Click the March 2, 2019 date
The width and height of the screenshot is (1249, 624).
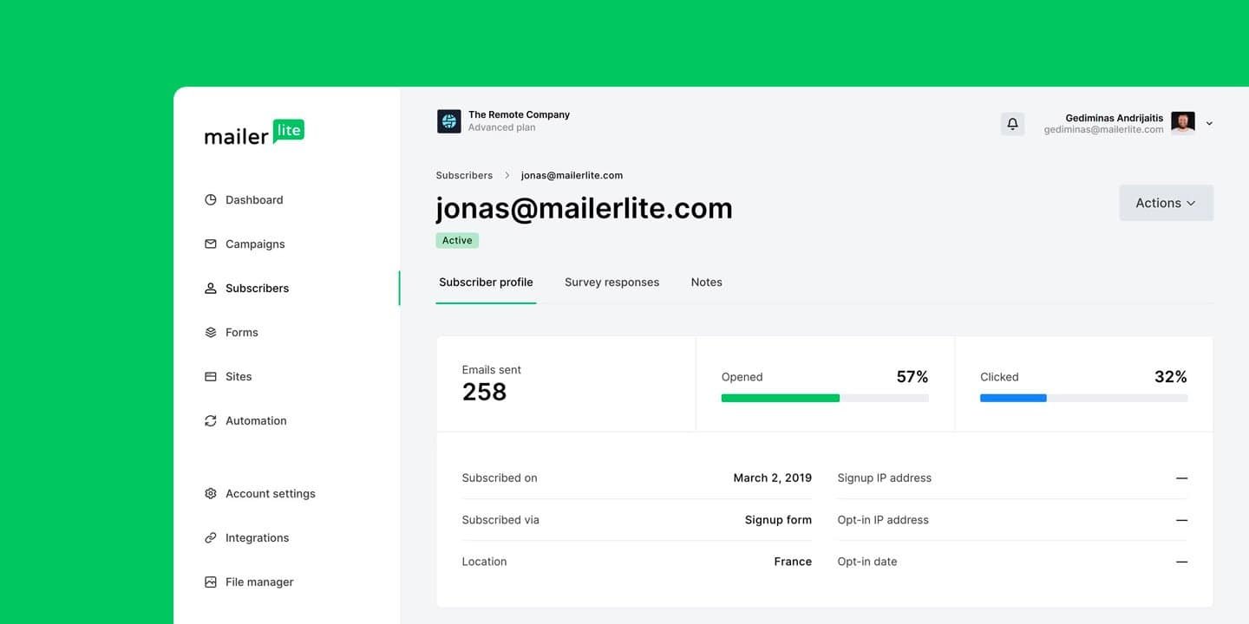pyautogui.click(x=773, y=478)
